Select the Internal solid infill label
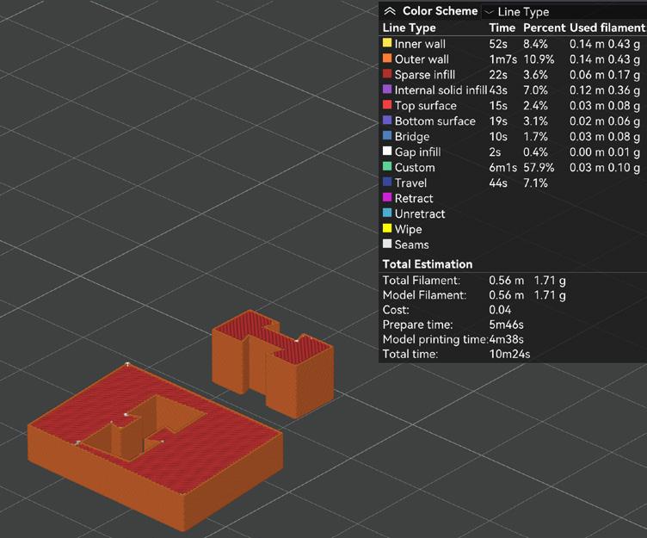This screenshot has width=647, height=538. tap(441, 90)
